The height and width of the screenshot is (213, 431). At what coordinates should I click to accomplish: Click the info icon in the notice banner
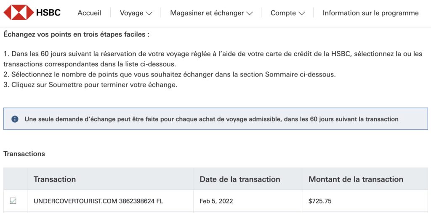coord(15,119)
